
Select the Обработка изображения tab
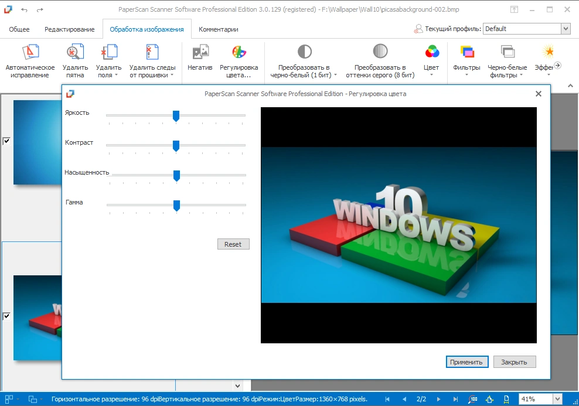coord(147,29)
